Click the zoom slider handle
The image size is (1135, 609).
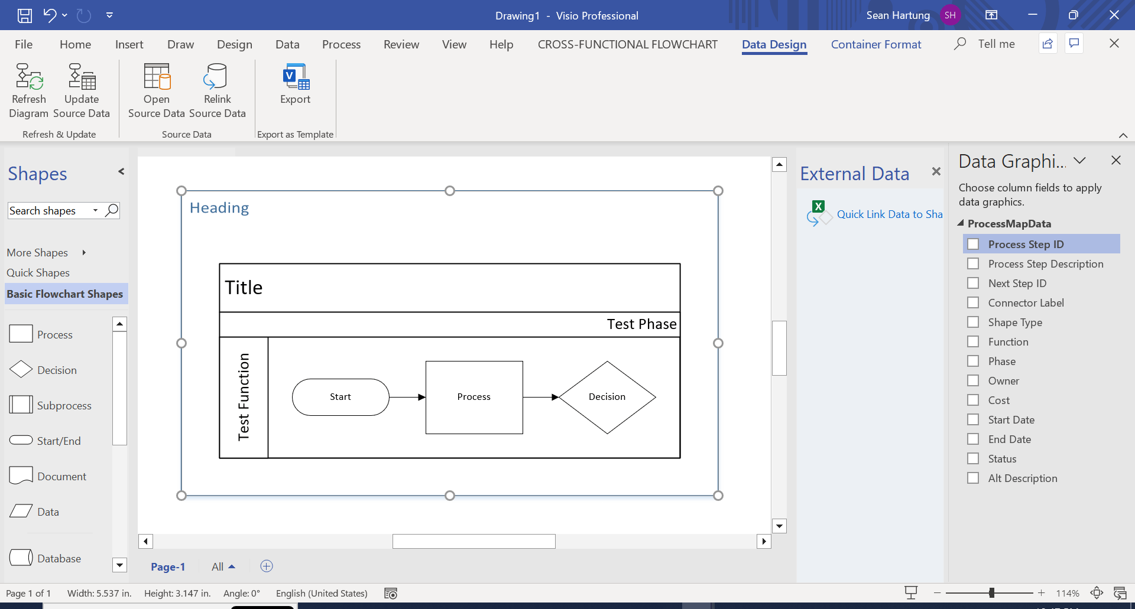[992, 593]
